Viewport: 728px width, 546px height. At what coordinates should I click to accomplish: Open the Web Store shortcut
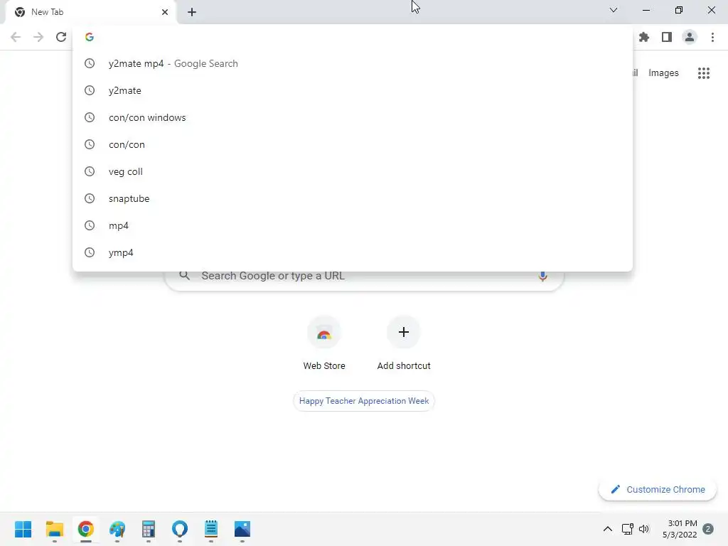324,343
